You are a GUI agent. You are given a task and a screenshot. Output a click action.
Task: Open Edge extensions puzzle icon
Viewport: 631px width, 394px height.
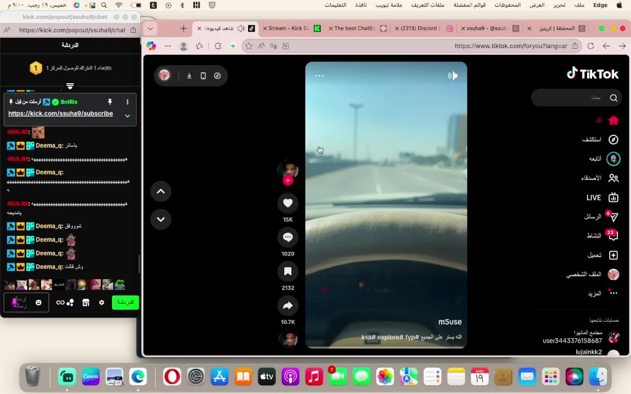(x=217, y=46)
